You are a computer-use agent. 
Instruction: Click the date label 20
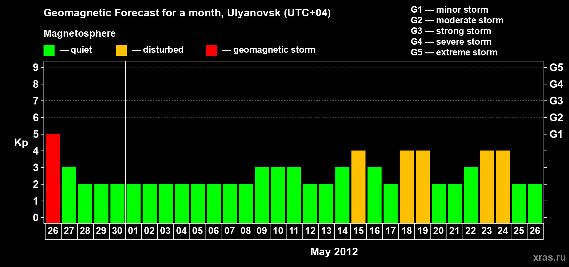click(438, 231)
